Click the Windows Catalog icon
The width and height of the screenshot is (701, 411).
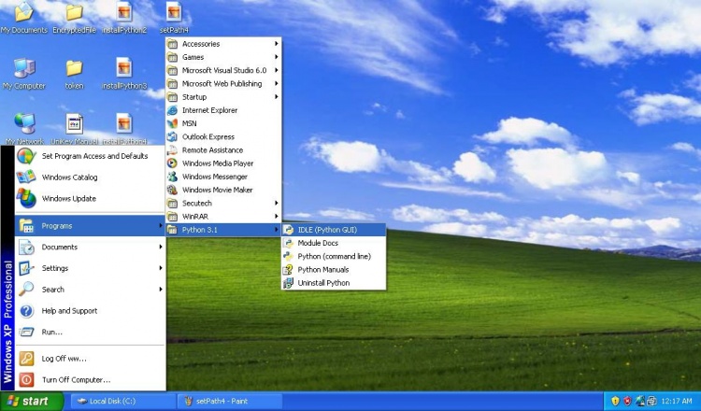(26, 177)
